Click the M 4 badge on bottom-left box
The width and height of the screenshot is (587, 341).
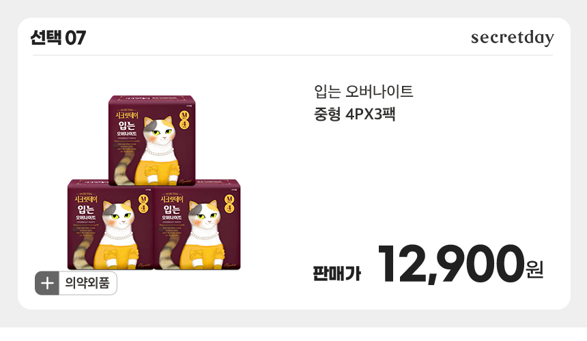(143, 203)
